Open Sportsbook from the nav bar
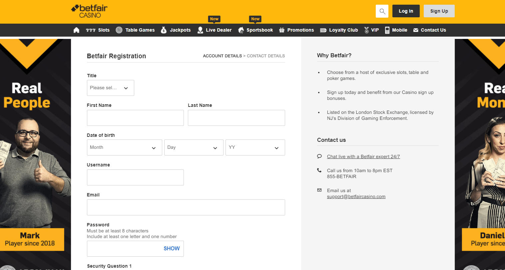 click(x=259, y=30)
